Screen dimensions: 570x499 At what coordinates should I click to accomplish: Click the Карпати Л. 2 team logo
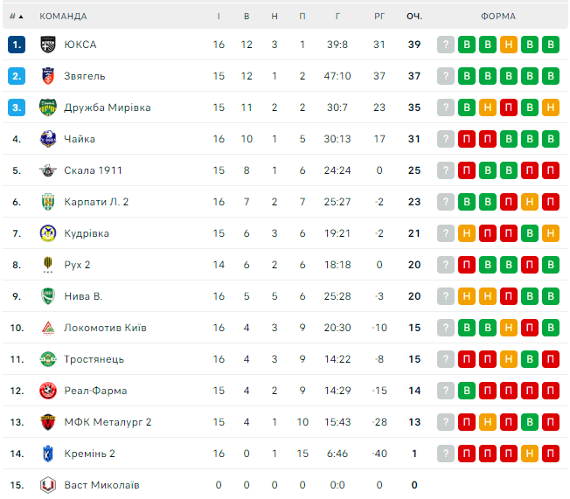tap(48, 202)
